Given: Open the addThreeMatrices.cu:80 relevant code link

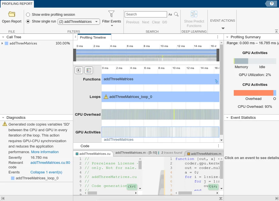Looking at the screenshot, I should click(50, 163).
